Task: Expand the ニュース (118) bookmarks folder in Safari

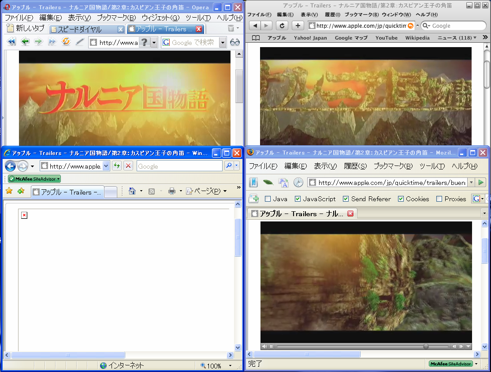Action: pos(457,38)
